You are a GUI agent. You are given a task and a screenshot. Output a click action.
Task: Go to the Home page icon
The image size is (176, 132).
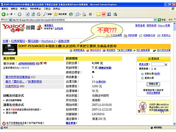39,14
